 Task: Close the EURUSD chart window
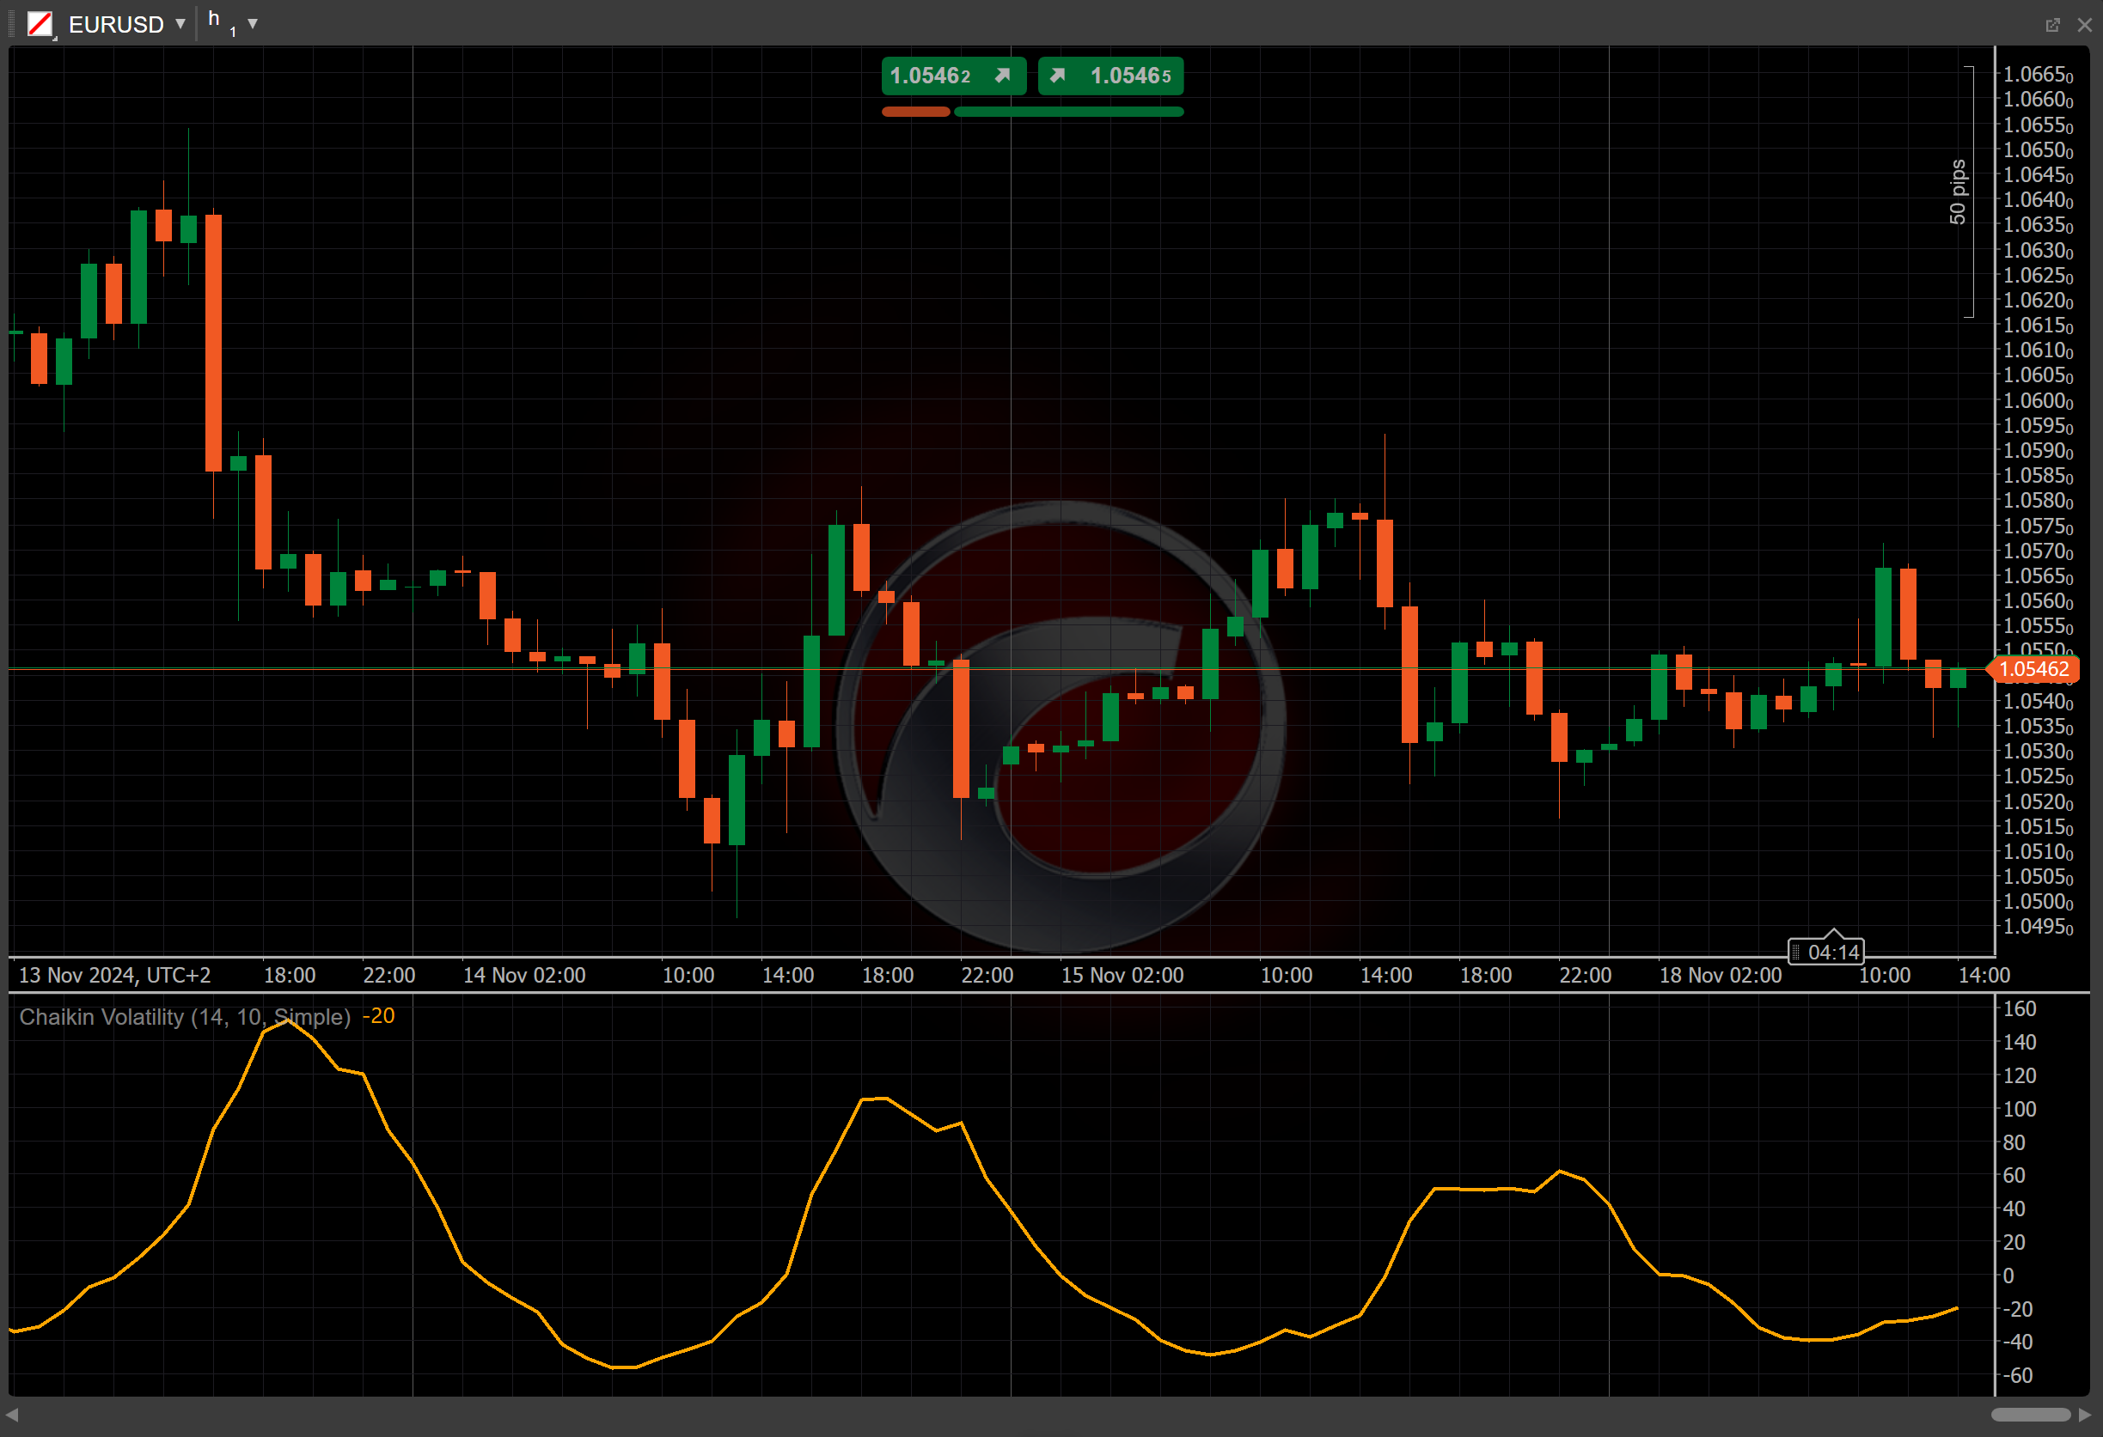tap(2088, 24)
